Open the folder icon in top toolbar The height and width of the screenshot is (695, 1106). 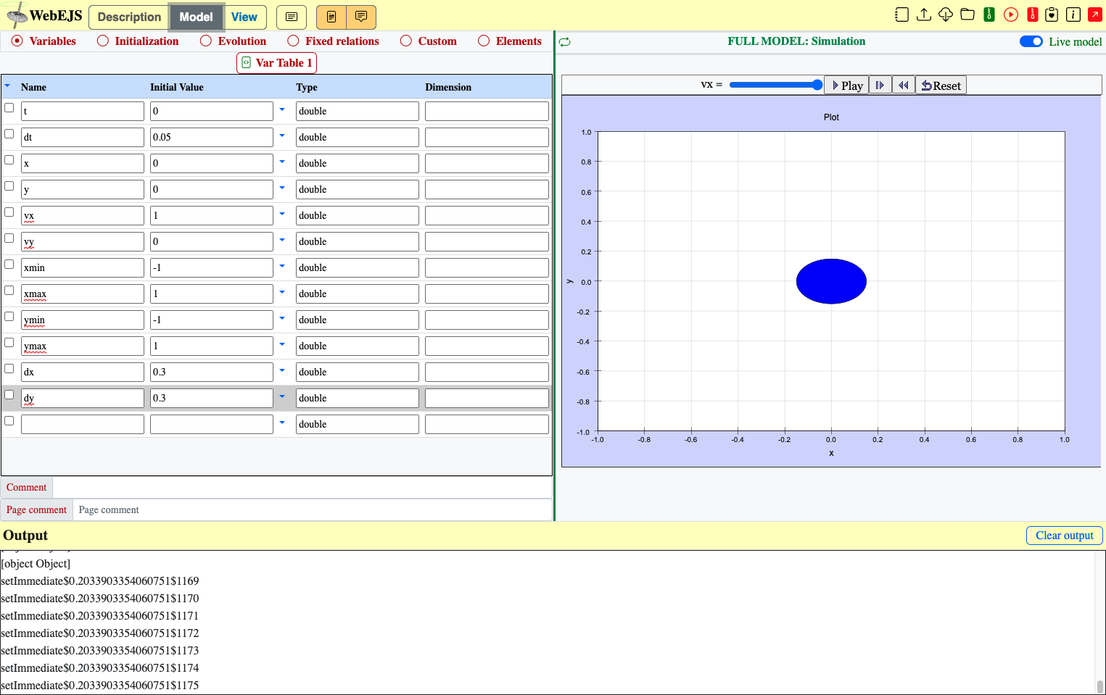967,14
